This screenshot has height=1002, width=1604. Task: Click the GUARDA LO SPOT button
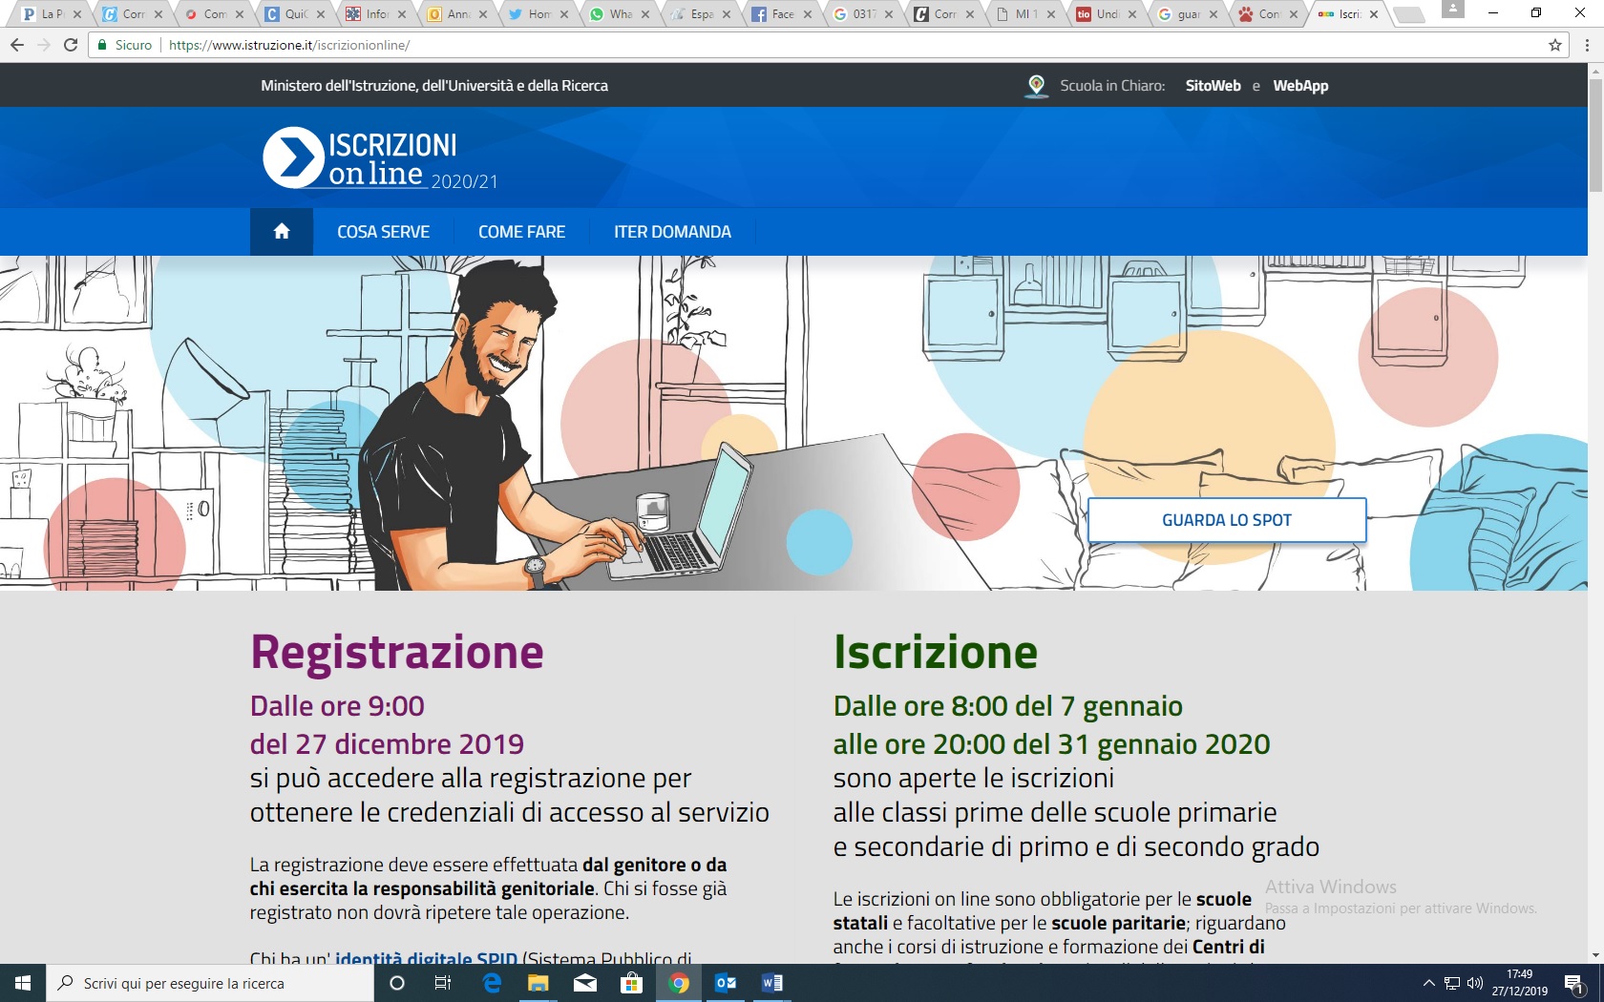(x=1227, y=520)
